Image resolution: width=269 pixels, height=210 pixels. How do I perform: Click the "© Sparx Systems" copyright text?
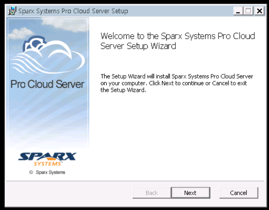click(x=47, y=172)
